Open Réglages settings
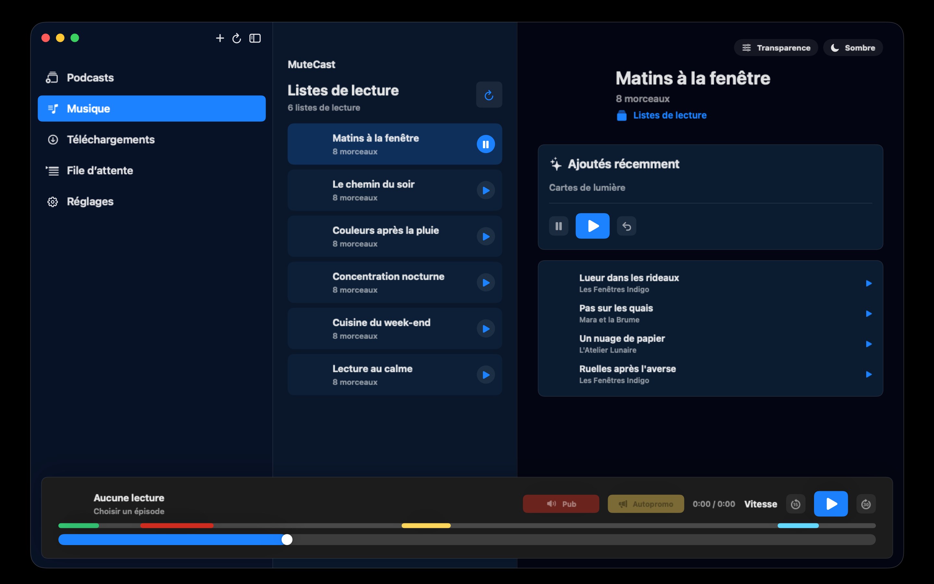Viewport: 934px width, 584px height. coord(152,201)
